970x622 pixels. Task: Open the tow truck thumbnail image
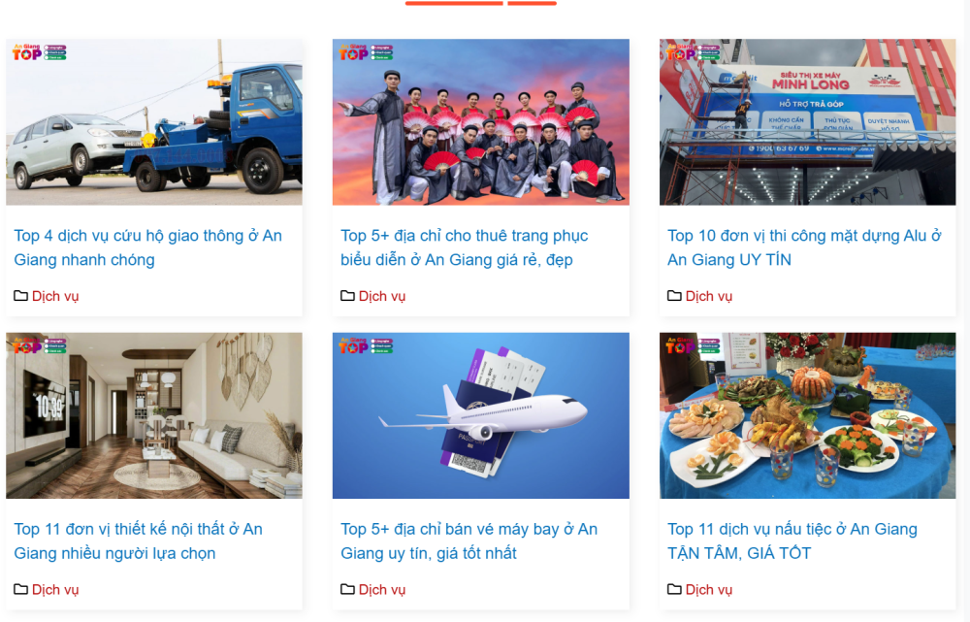(x=154, y=122)
